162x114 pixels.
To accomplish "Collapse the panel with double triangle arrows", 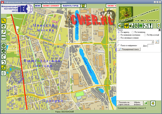I will tap(159, 26).
